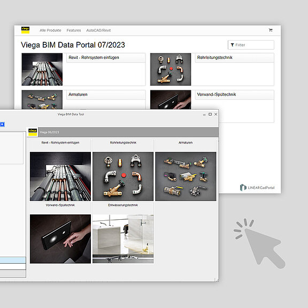The image size is (308, 308).
Task: Minimize the Viega BIM Data Tool window
Action: (204, 114)
